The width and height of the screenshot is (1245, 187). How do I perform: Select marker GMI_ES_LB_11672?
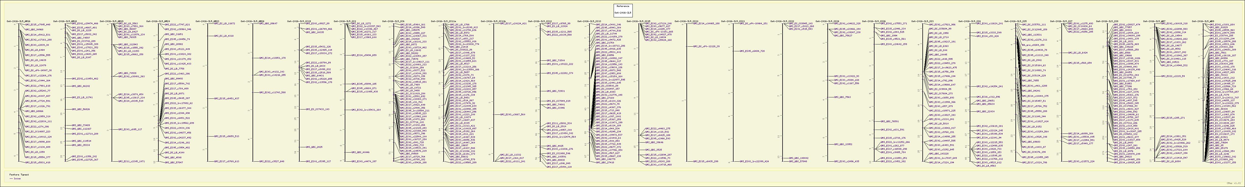click(x=224, y=24)
